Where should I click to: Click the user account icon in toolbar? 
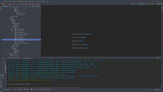point(133,4)
